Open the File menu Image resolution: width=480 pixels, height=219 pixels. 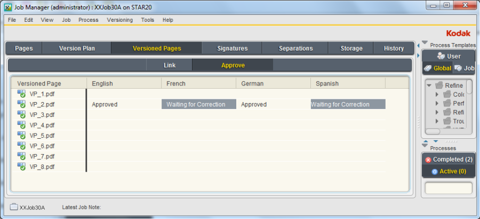pos(12,20)
